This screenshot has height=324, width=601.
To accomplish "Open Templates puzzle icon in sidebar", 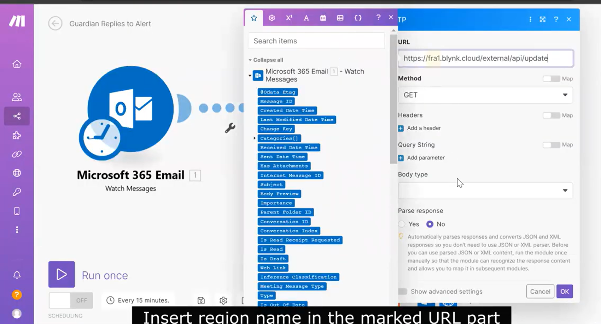I will [17, 135].
